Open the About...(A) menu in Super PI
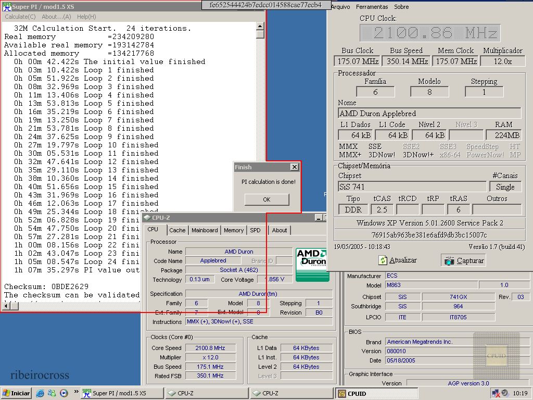Viewport: 533px width, 400px height. click(56, 16)
